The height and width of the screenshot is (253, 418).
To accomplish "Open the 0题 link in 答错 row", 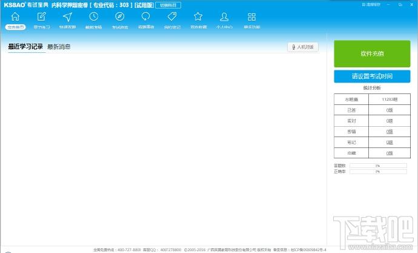I will point(390,132).
